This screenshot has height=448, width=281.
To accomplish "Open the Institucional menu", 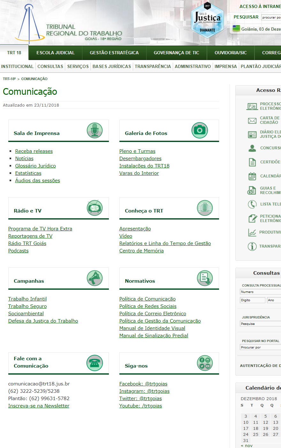I will coord(17,66).
